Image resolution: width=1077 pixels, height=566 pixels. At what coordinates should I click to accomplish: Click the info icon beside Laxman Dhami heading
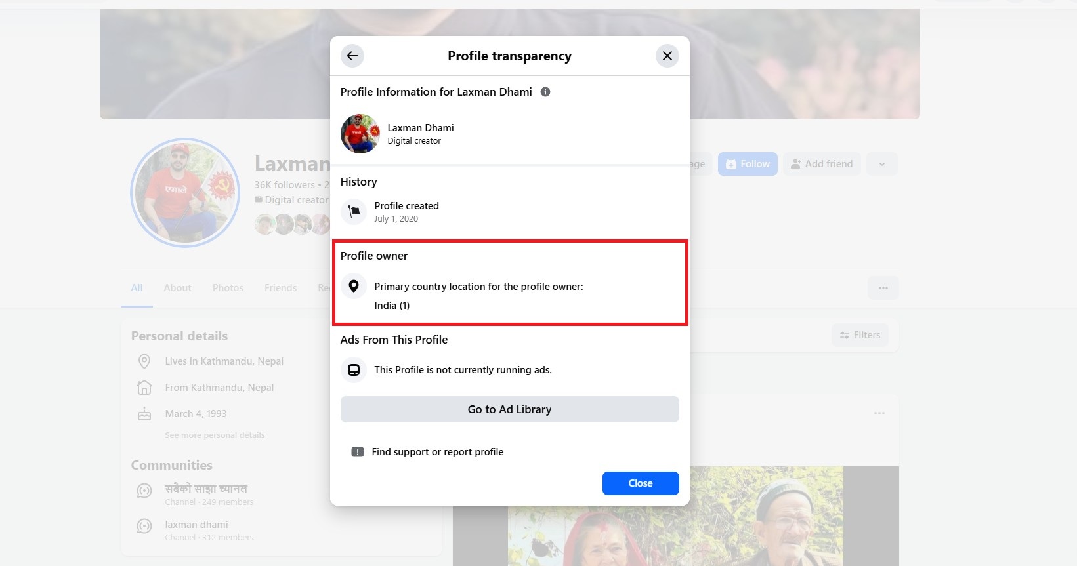point(545,92)
